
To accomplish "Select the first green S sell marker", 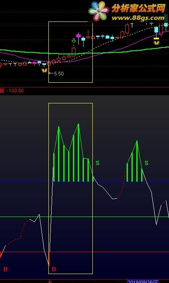I will 98,163.
